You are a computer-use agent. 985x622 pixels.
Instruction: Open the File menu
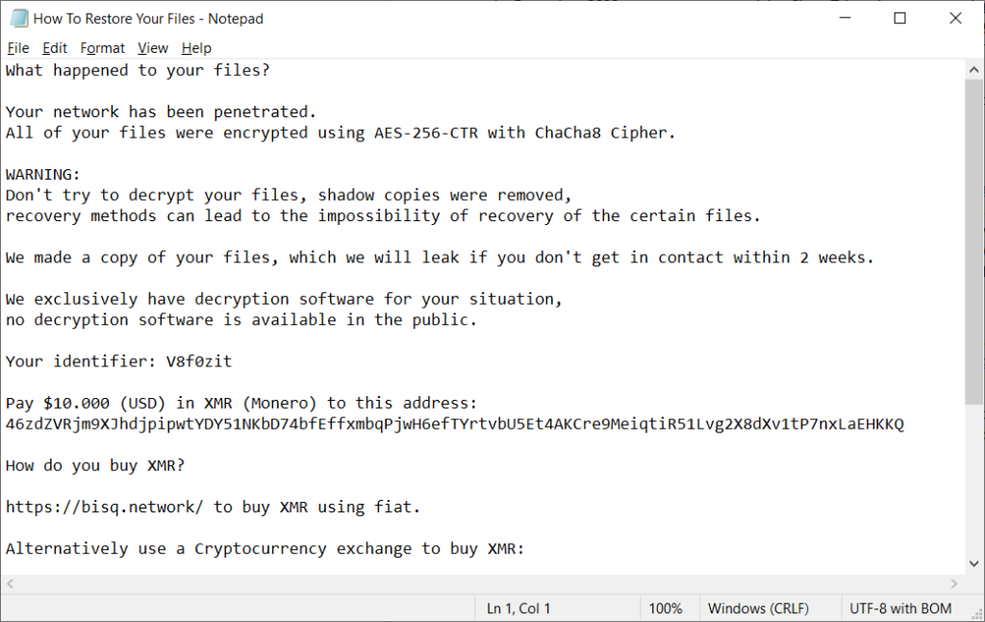click(x=18, y=48)
